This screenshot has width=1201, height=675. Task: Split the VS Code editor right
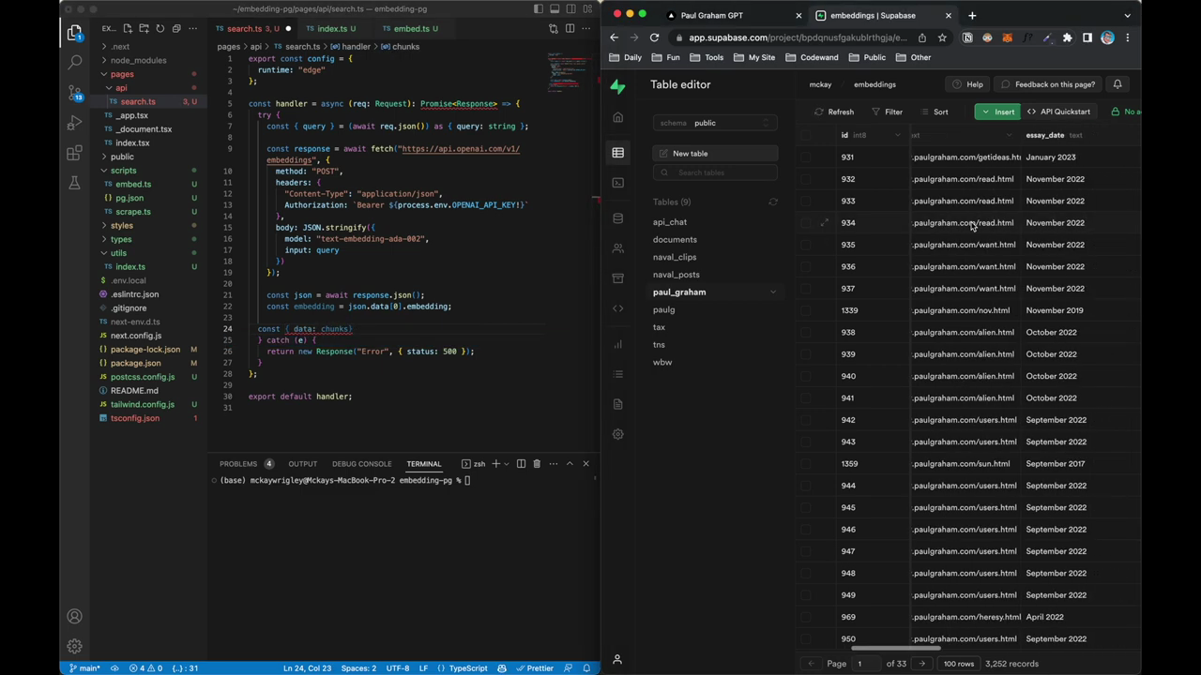pos(570,29)
